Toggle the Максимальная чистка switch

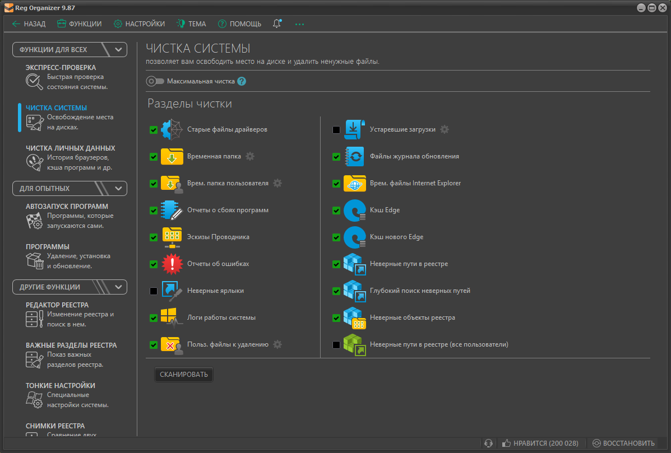coord(155,81)
